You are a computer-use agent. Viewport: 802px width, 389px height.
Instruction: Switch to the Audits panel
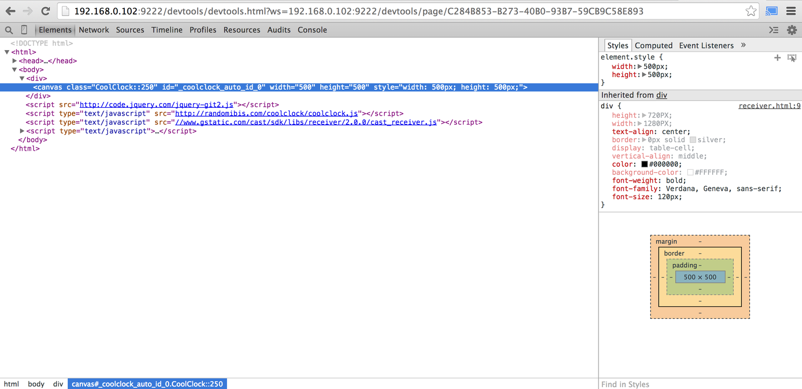pyautogui.click(x=279, y=30)
